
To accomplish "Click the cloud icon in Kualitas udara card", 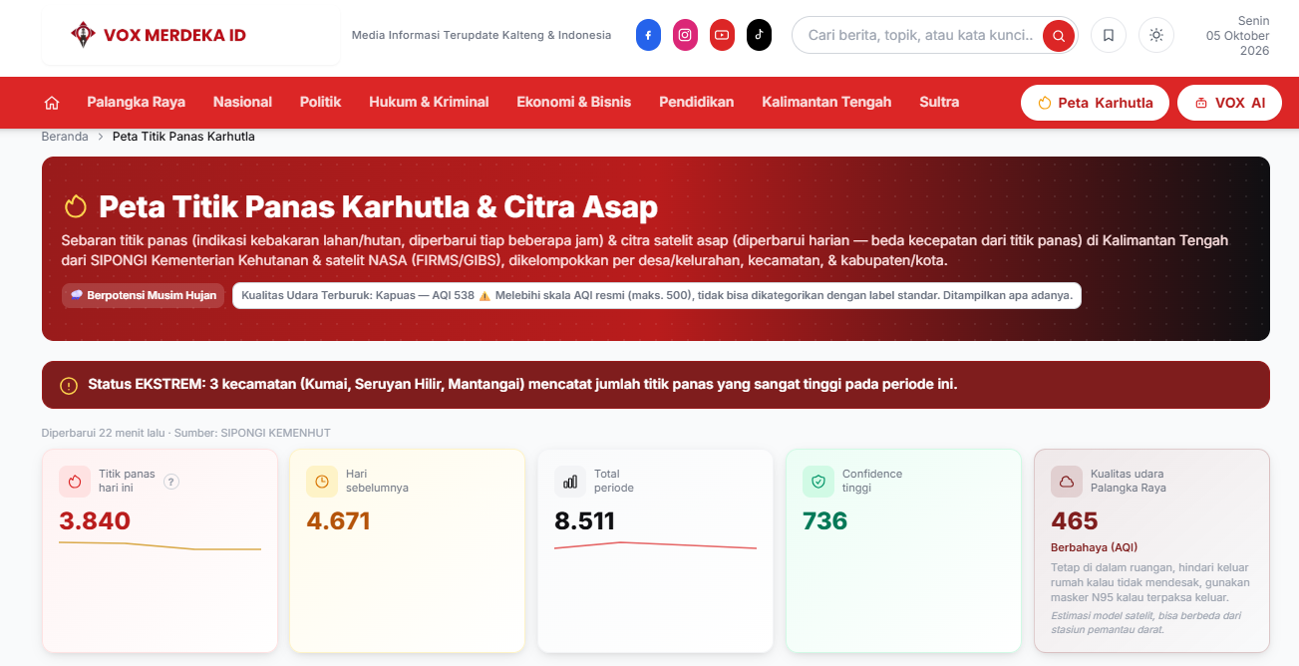I will [x=1067, y=482].
